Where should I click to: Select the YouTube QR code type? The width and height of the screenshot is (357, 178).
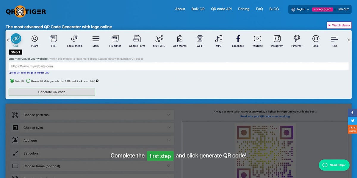point(257,41)
